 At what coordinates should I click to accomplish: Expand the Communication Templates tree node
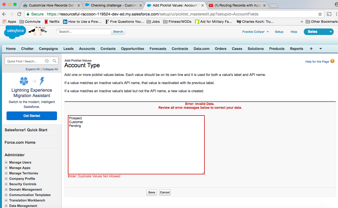[x=6, y=195]
